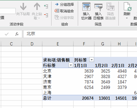Select cell with value 3649
This screenshot has height=108, width=137.
[x=103, y=82]
